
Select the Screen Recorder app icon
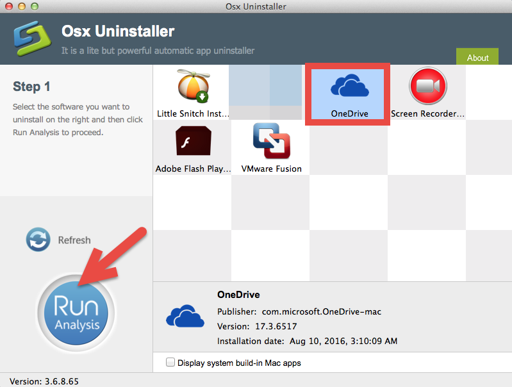coord(428,86)
